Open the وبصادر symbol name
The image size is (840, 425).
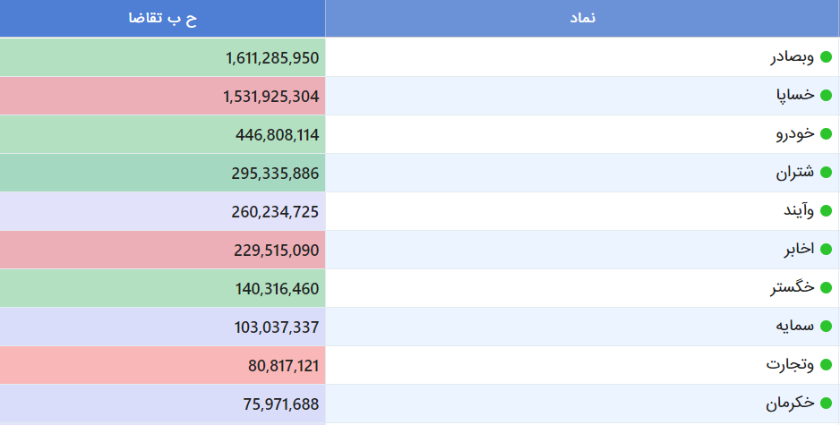[793, 57]
